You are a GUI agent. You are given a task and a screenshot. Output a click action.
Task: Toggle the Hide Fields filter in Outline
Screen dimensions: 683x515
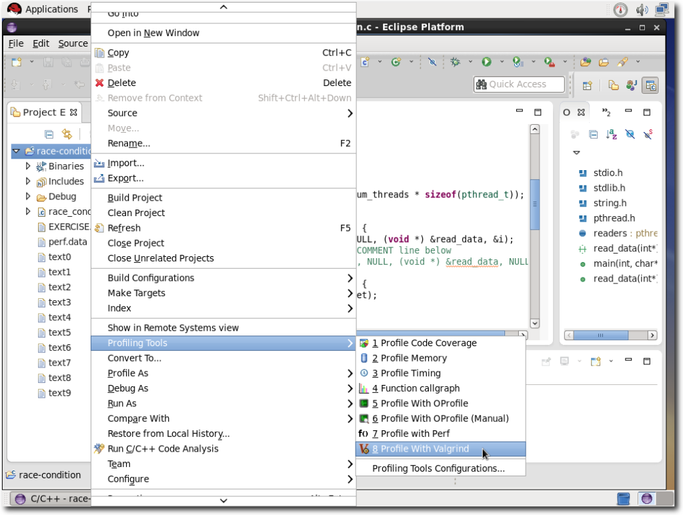[629, 134]
